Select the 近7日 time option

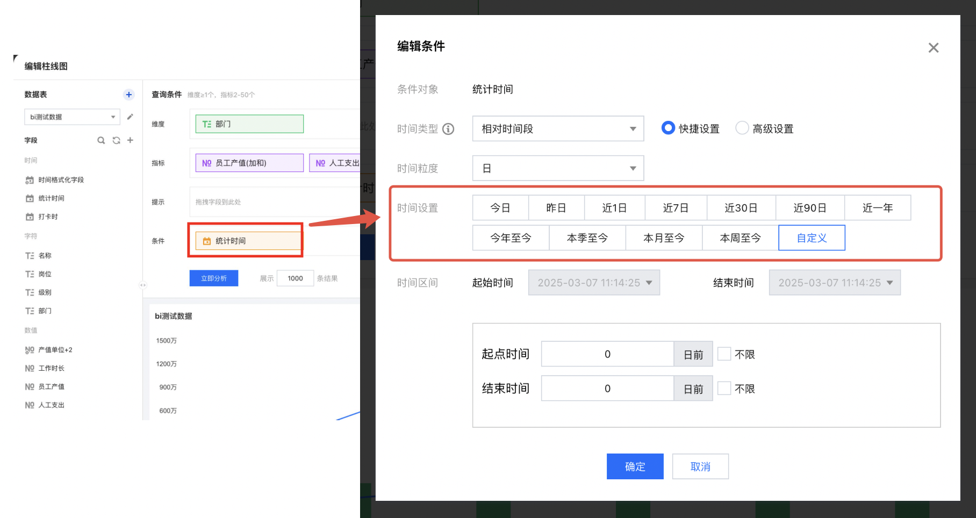(676, 208)
